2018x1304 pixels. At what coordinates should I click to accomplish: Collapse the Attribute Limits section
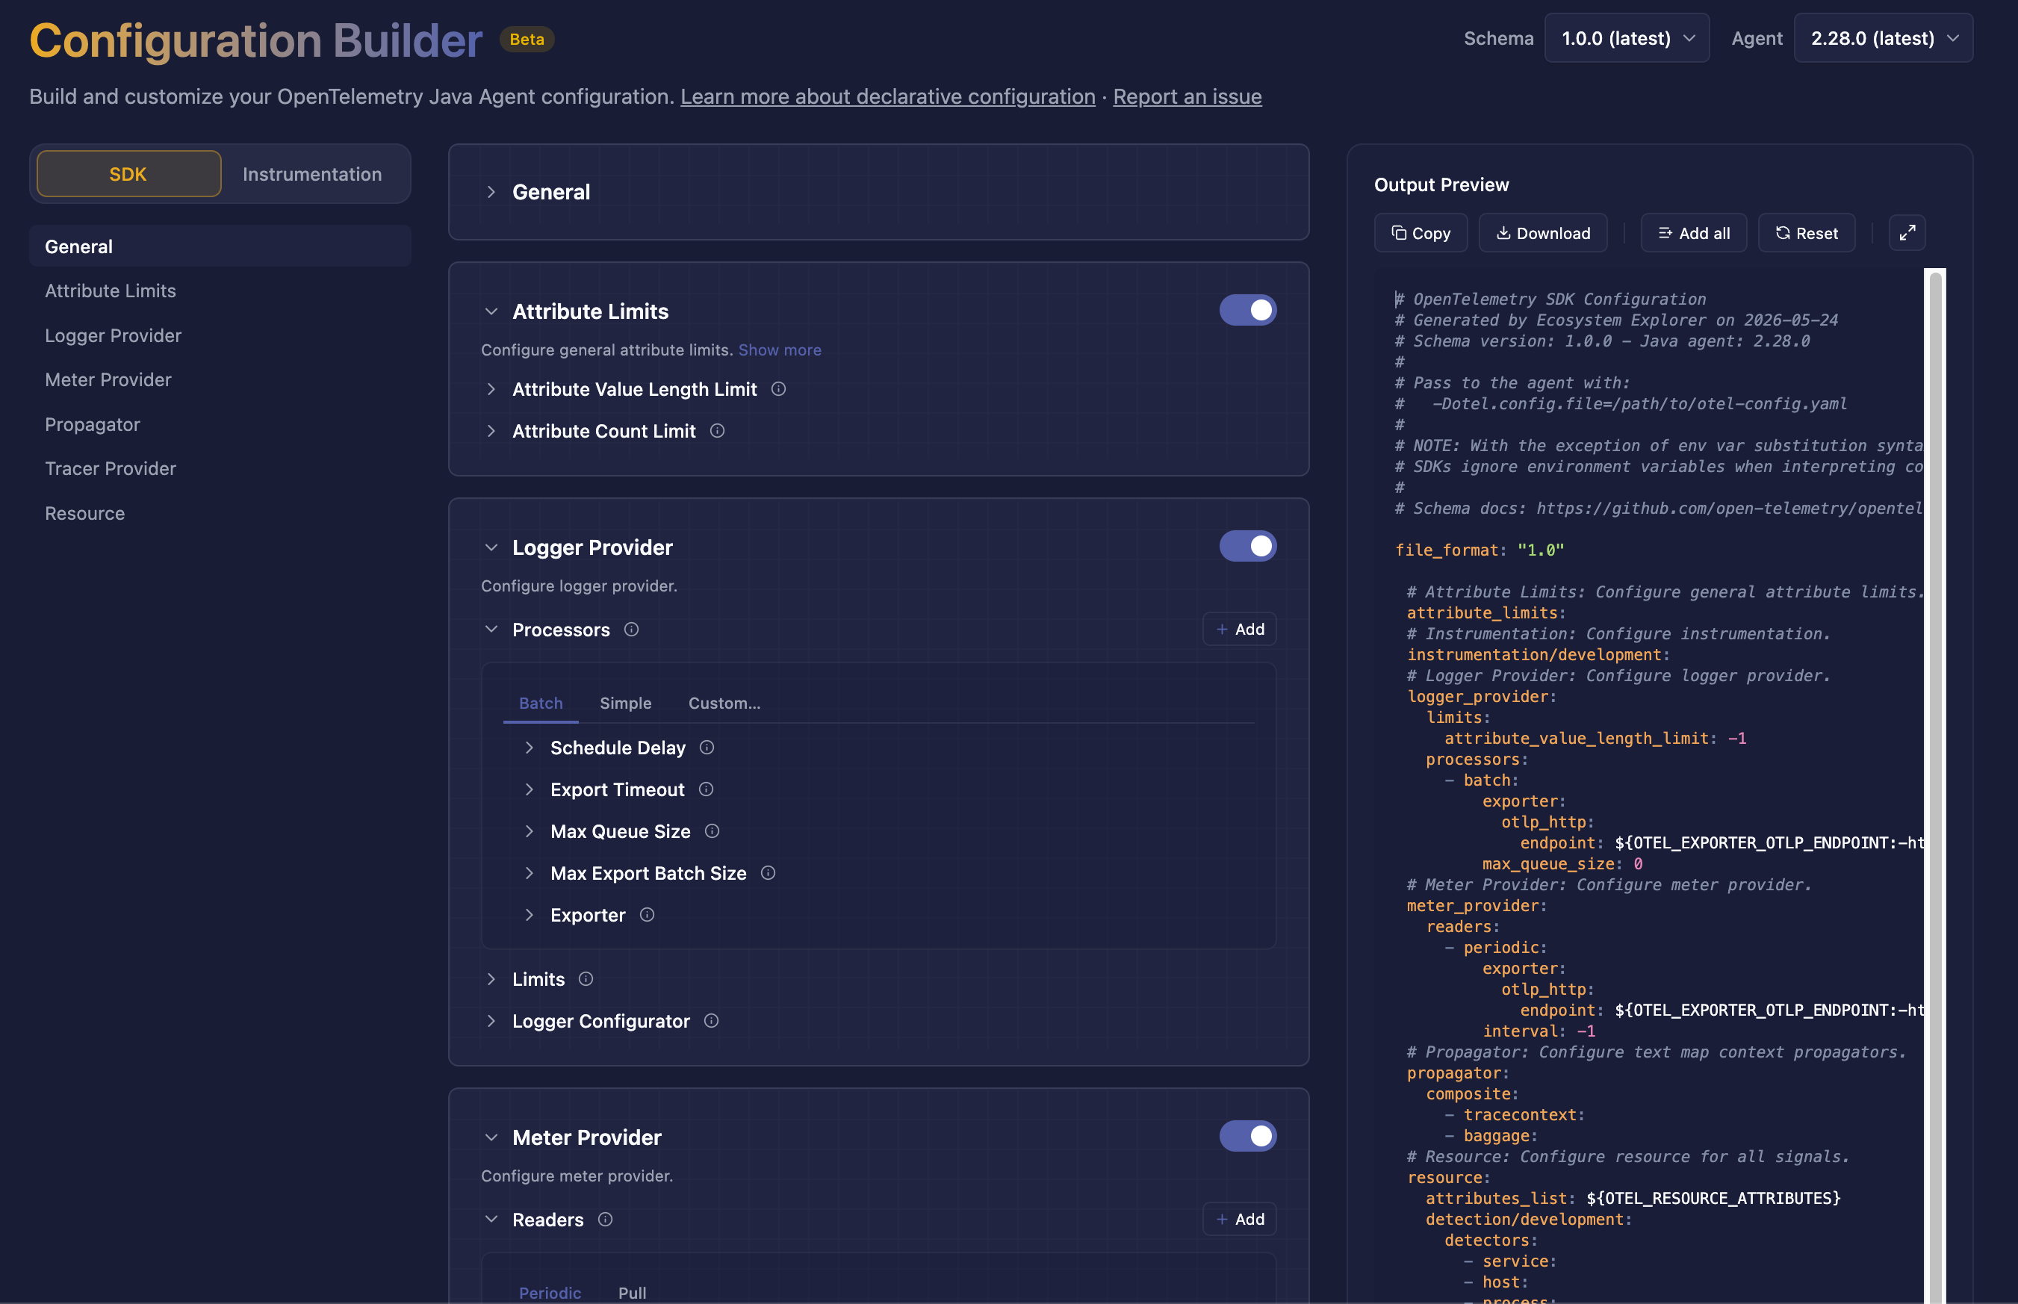[491, 311]
